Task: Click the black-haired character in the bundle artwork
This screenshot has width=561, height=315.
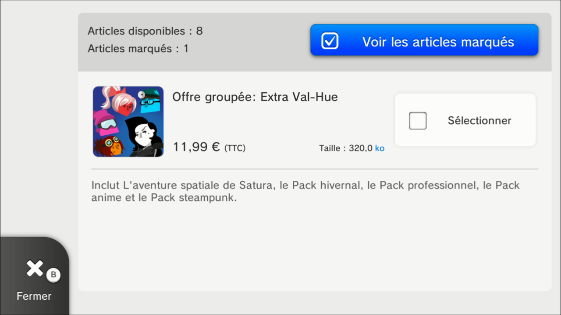Action: [144, 136]
